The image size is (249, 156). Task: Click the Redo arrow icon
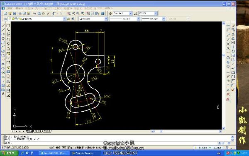click(60, 14)
